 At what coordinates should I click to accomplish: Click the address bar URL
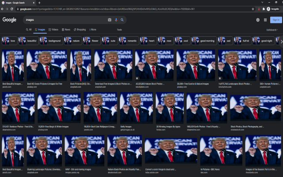point(107,9)
